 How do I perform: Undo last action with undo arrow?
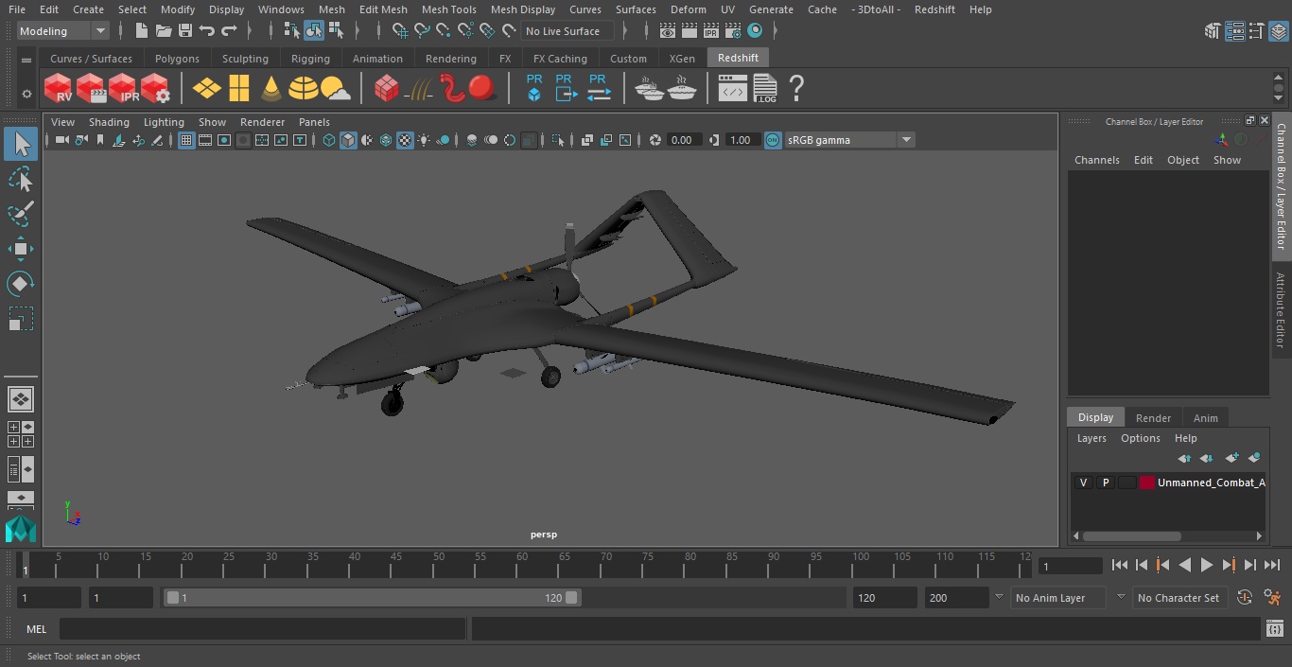pyautogui.click(x=207, y=31)
